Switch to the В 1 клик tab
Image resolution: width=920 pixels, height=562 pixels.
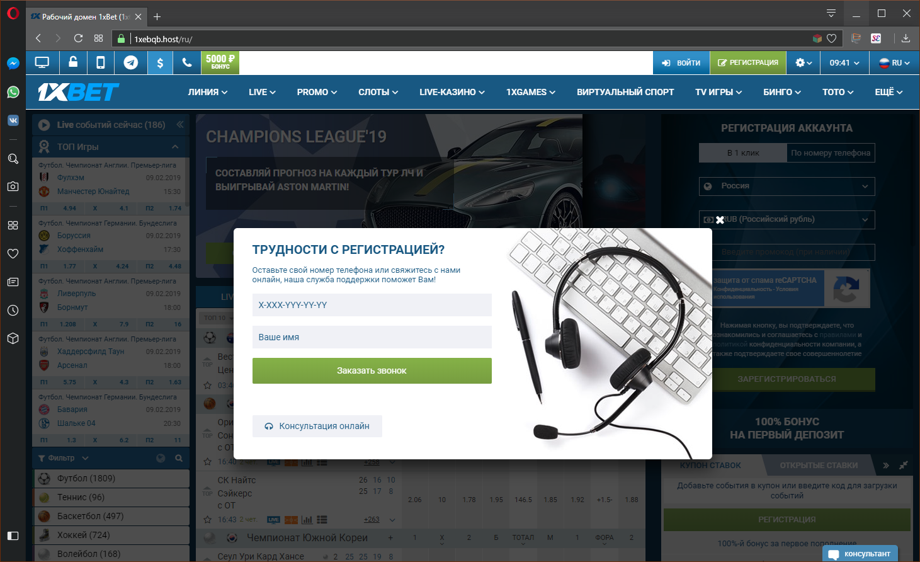pyautogui.click(x=743, y=153)
